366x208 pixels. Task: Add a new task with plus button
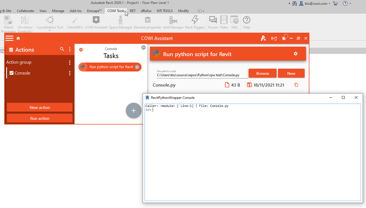click(134, 111)
